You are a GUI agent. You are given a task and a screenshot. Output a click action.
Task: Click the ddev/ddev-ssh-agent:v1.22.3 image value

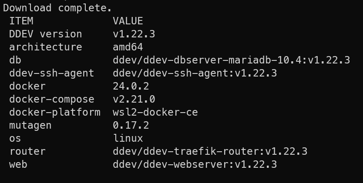tap(195, 73)
